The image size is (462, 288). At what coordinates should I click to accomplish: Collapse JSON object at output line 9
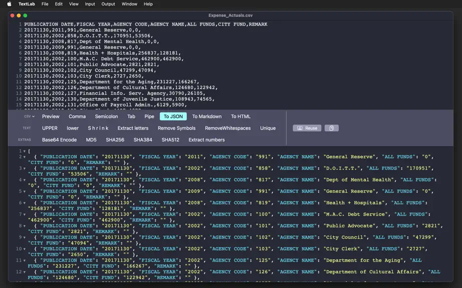[25, 237]
